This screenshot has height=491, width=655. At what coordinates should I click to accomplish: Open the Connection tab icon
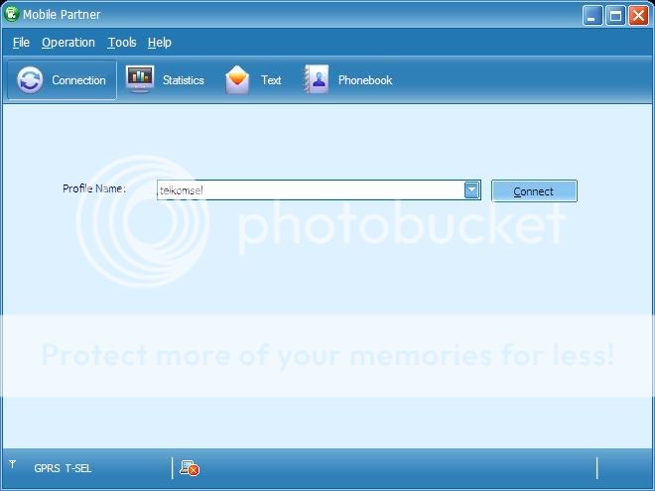30,79
